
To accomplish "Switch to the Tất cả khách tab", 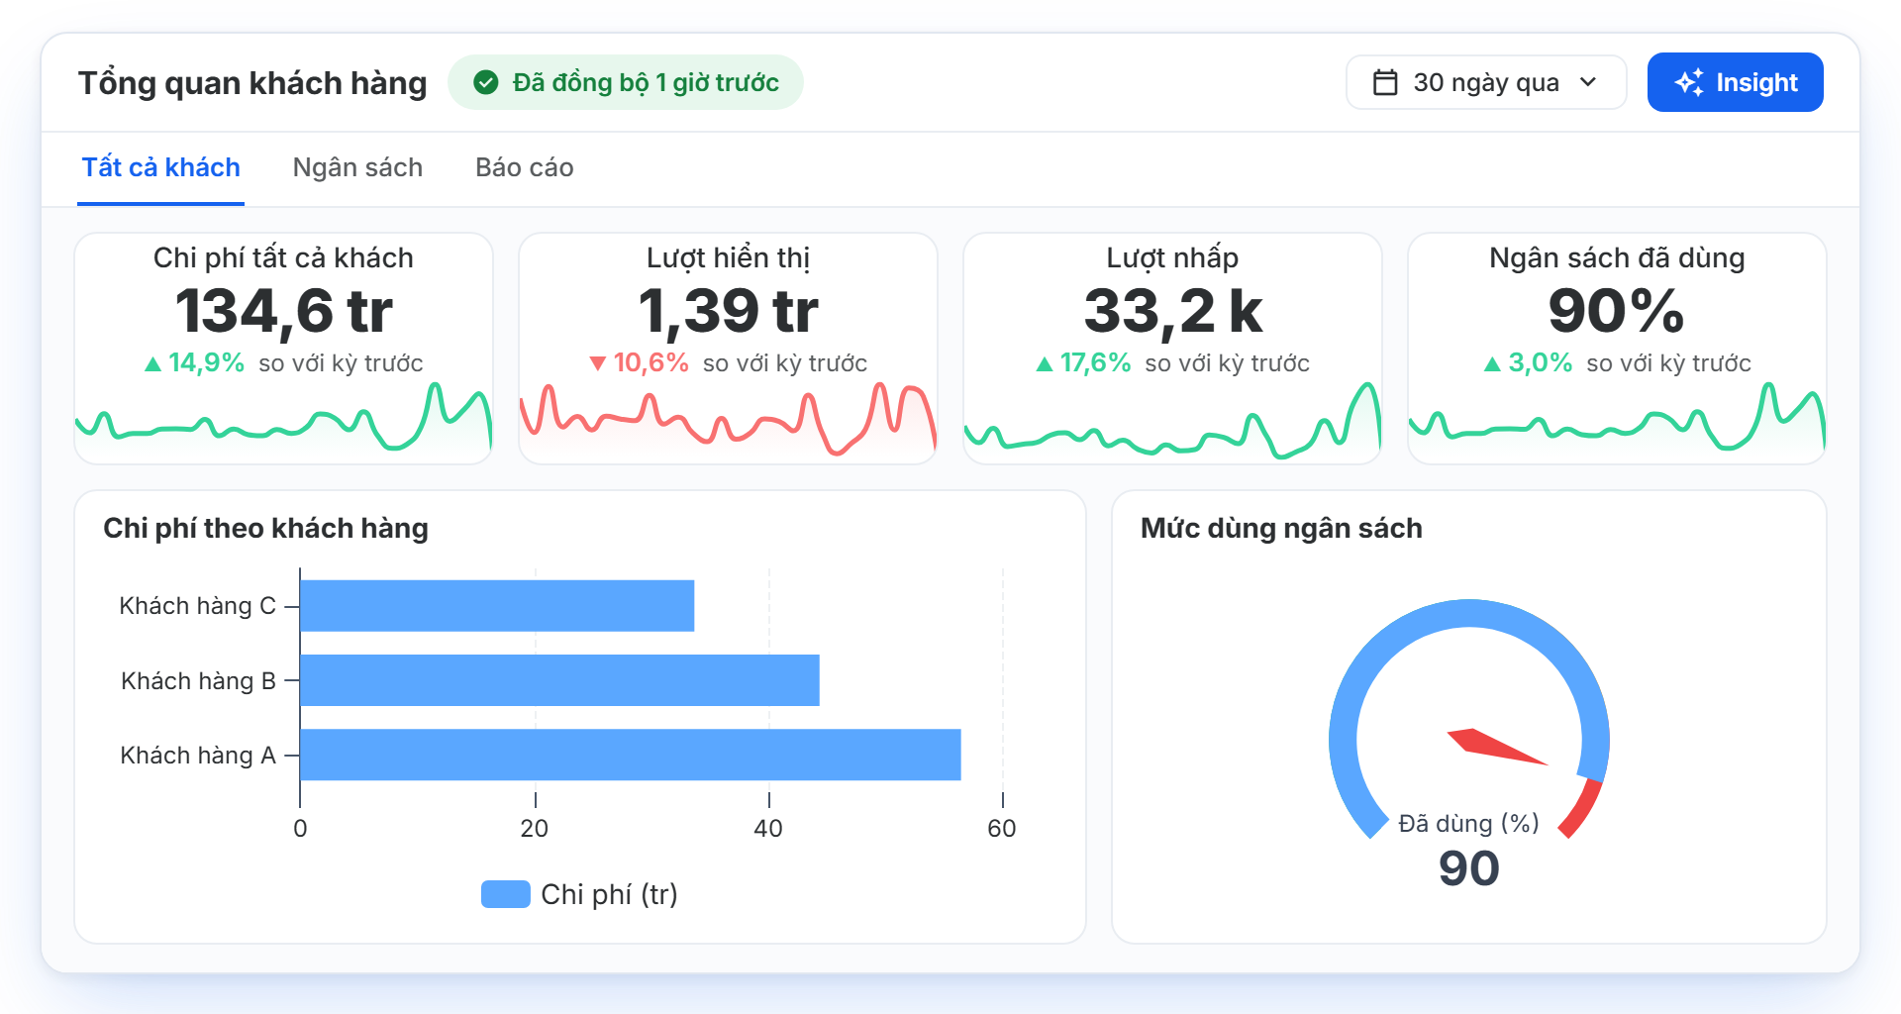I will click(161, 167).
